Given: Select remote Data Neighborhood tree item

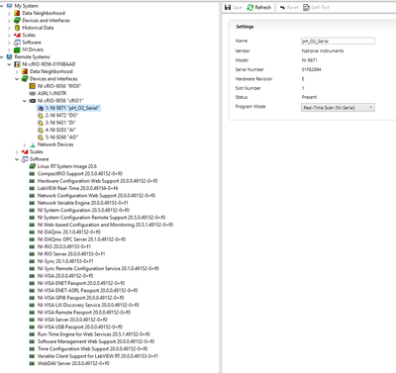Looking at the screenshot, I should tap(51, 71).
